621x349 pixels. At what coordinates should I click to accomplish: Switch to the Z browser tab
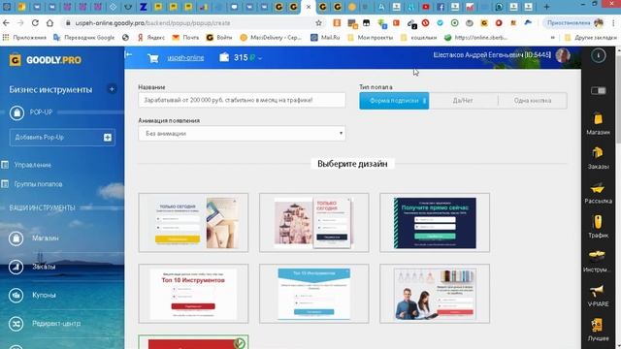click(x=143, y=7)
